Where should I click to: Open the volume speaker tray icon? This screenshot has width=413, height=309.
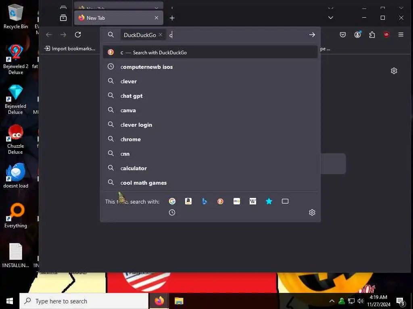point(361,301)
